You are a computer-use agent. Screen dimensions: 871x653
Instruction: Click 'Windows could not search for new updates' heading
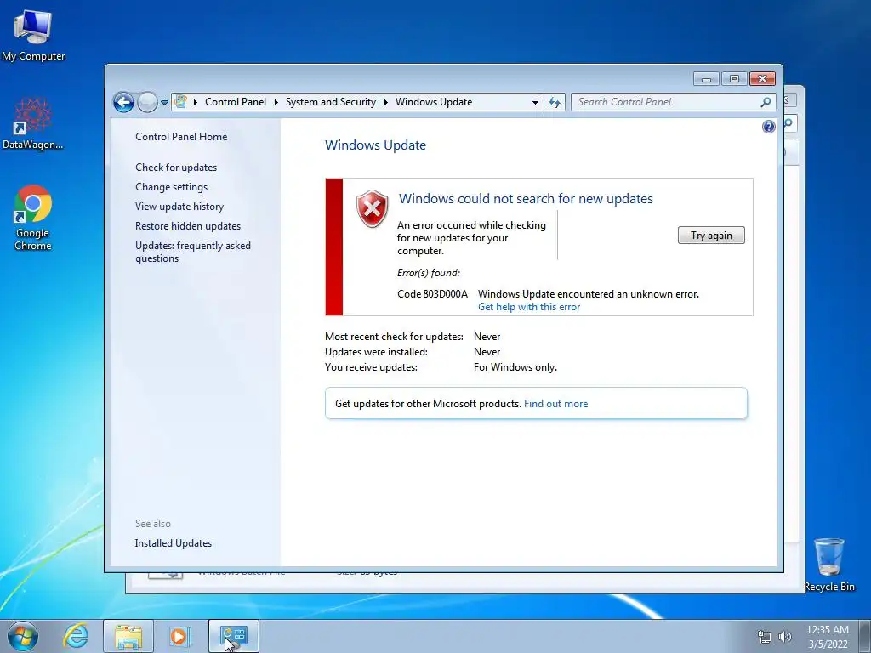tap(526, 199)
